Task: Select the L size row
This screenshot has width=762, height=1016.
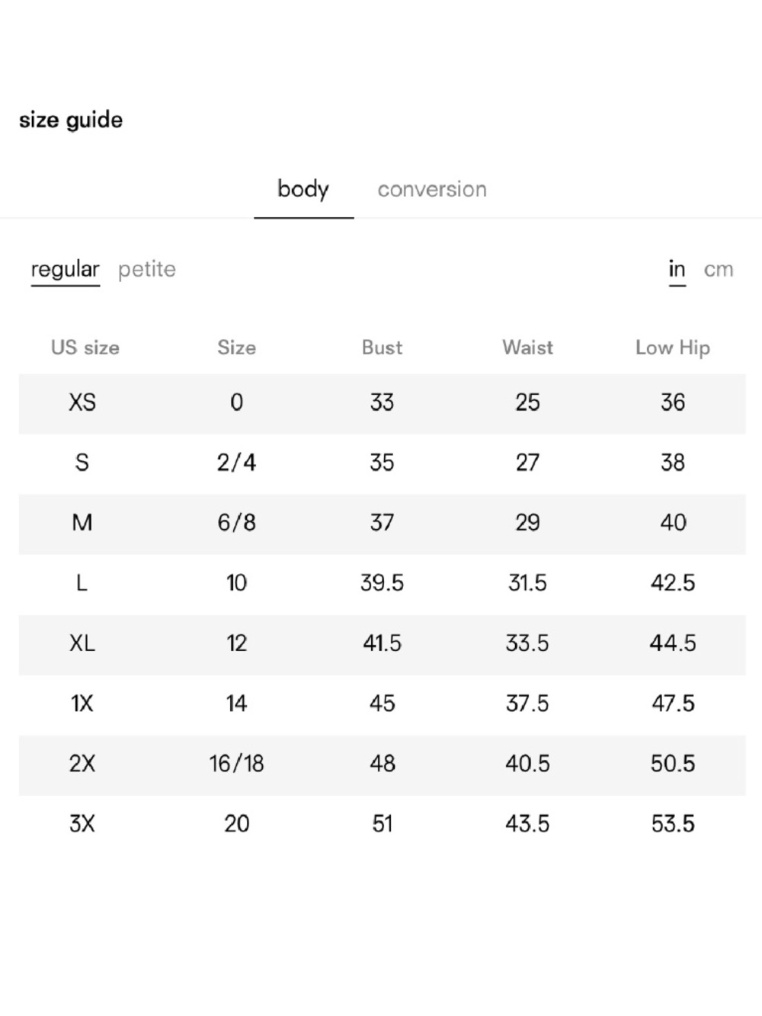Action: [x=382, y=584]
